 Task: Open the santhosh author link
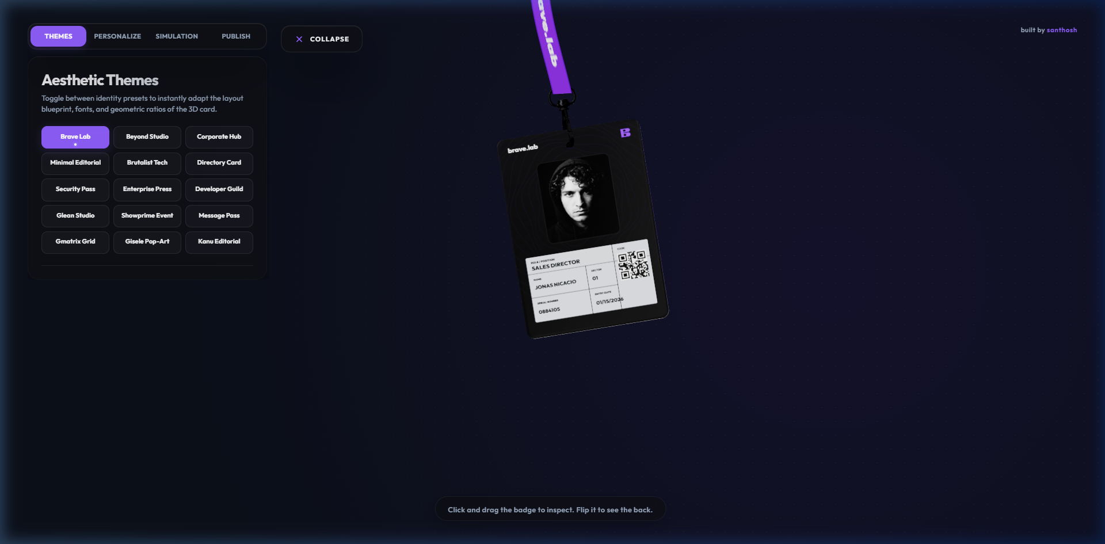1061,30
